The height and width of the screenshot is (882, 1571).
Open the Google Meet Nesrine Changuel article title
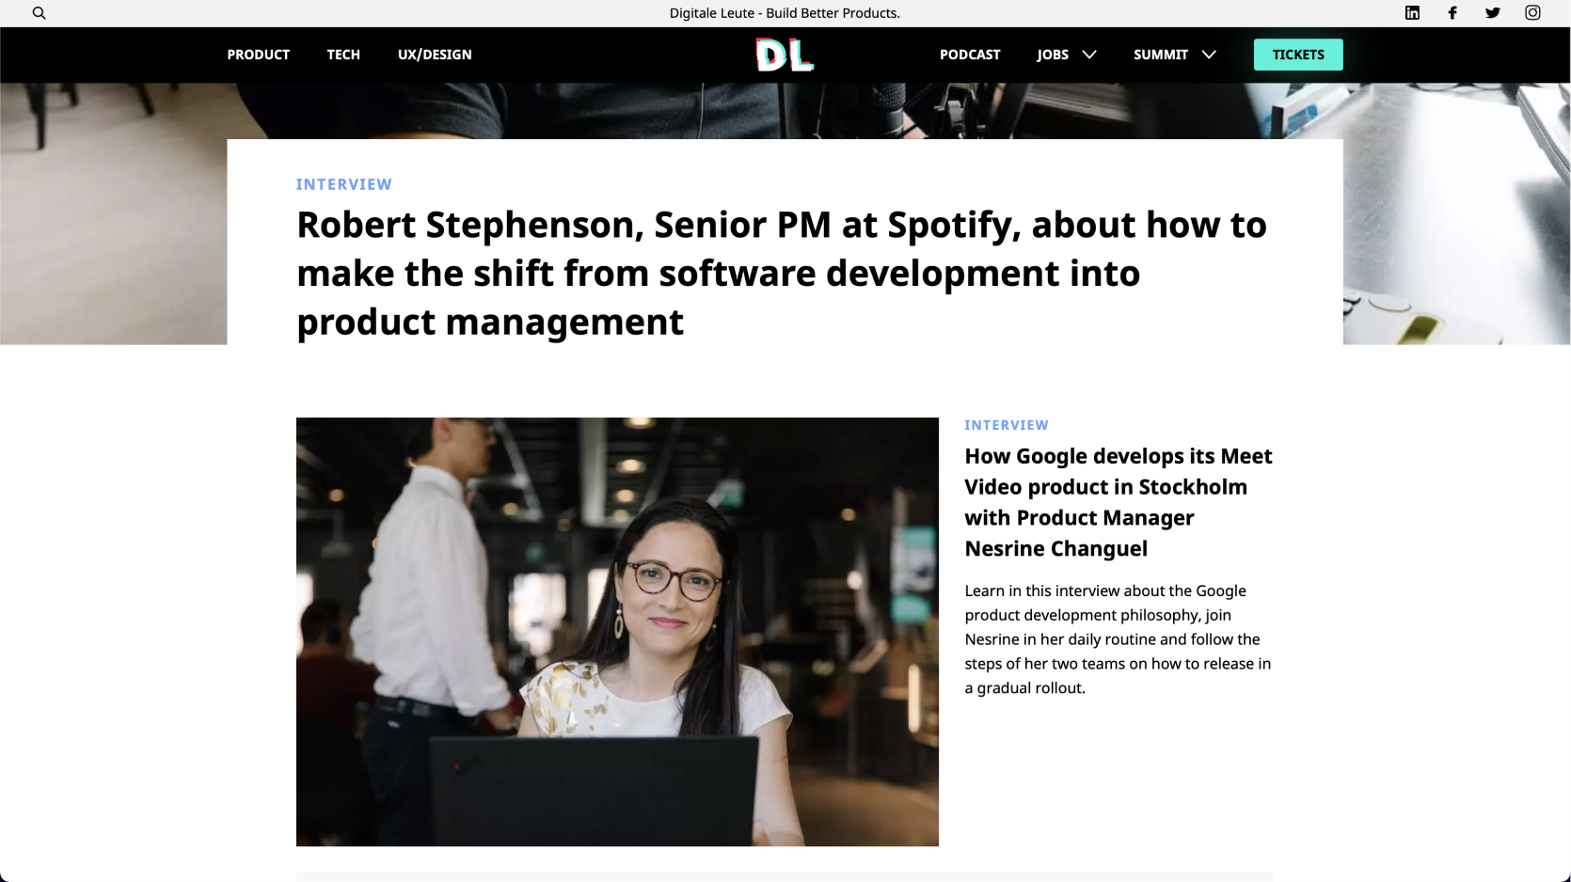(x=1119, y=502)
